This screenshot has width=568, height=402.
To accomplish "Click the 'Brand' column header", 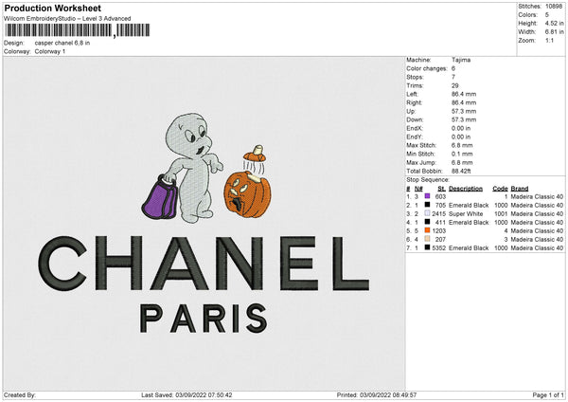I will [x=520, y=189].
